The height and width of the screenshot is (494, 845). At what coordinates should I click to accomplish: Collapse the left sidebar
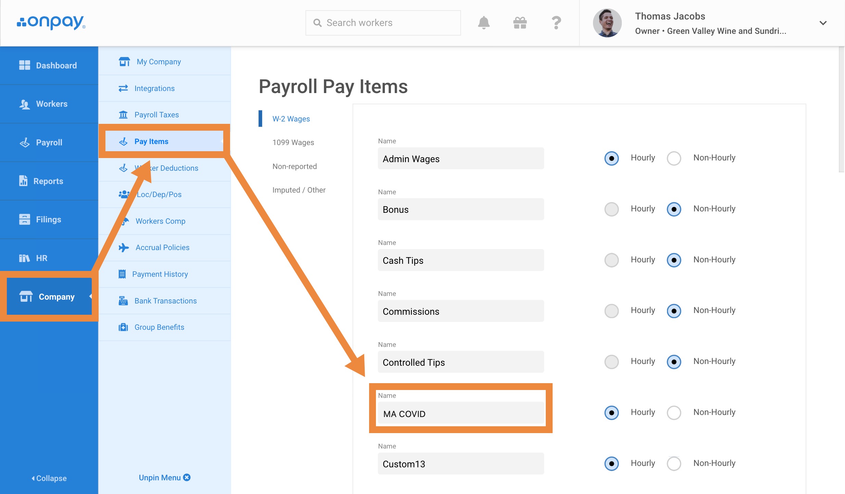(x=49, y=478)
